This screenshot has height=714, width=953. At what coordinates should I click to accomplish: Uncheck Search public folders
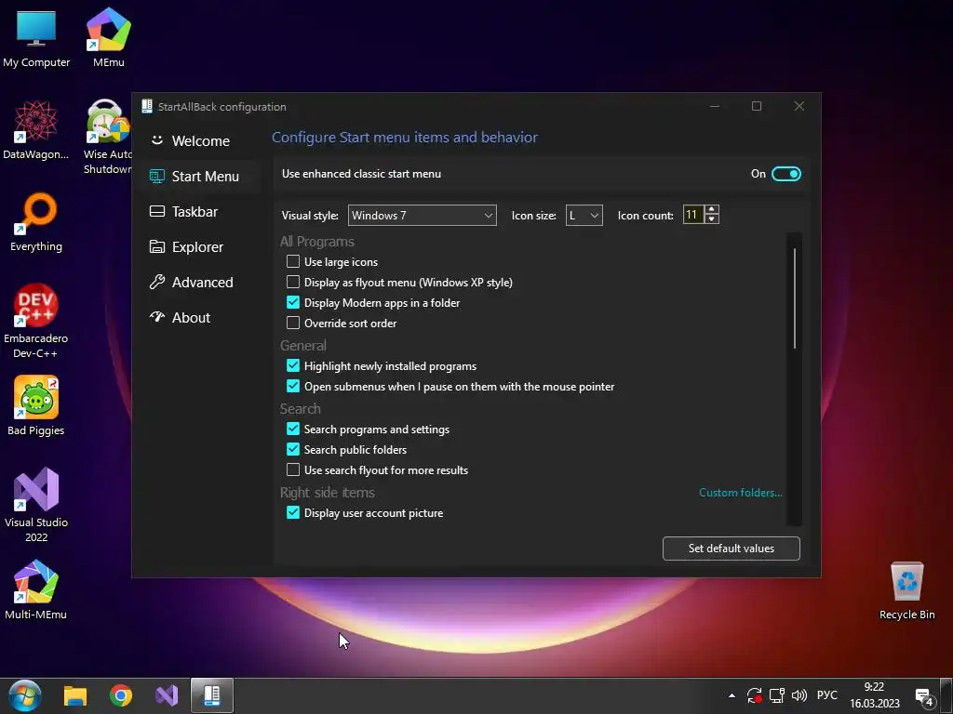[x=293, y=450]
